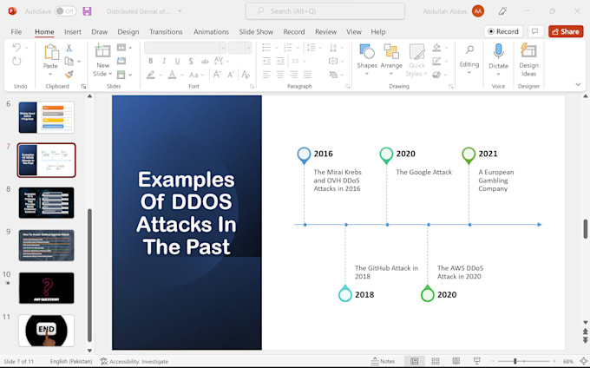The width and height of the screenshot is (590, 368).
Task: Undo the last action
Action: click(x=16, y=48)
